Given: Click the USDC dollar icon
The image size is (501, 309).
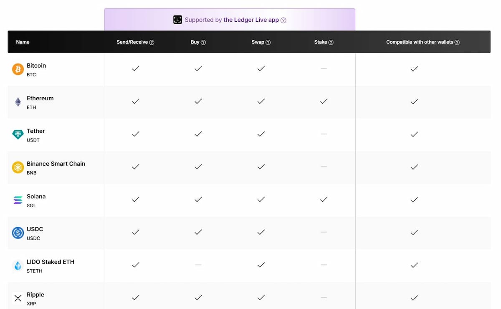Looking at the screenshot, I should pos(17,233).
